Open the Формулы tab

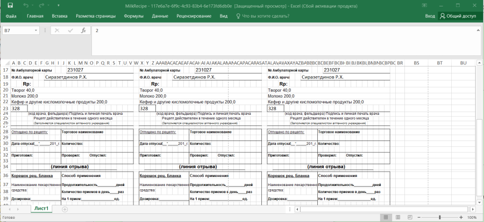click(x=134, y=16)
